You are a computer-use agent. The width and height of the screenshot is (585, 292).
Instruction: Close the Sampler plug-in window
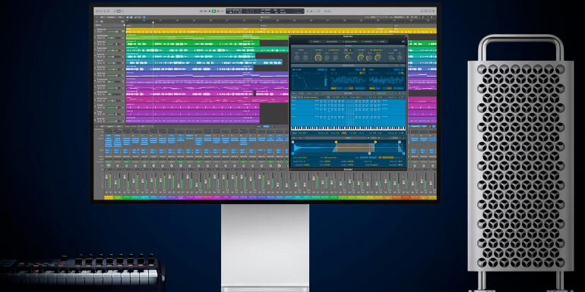click(x=290, y=36)
